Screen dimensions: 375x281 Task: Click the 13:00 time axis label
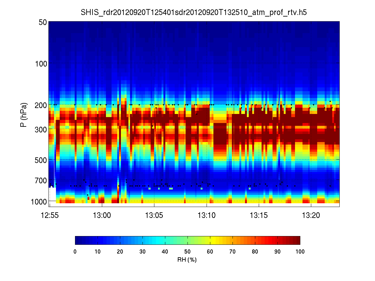102,215
